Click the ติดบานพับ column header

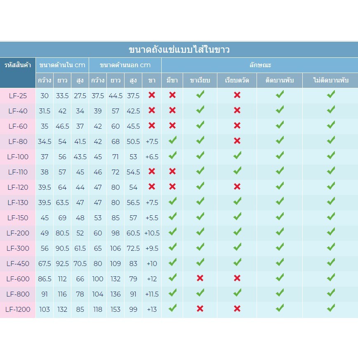[x=280, y=80]
